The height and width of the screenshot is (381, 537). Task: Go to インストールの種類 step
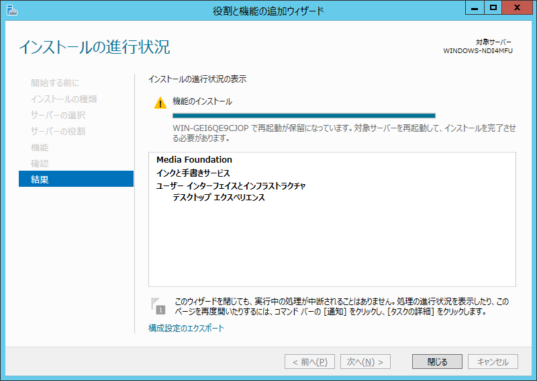[64, 99]
